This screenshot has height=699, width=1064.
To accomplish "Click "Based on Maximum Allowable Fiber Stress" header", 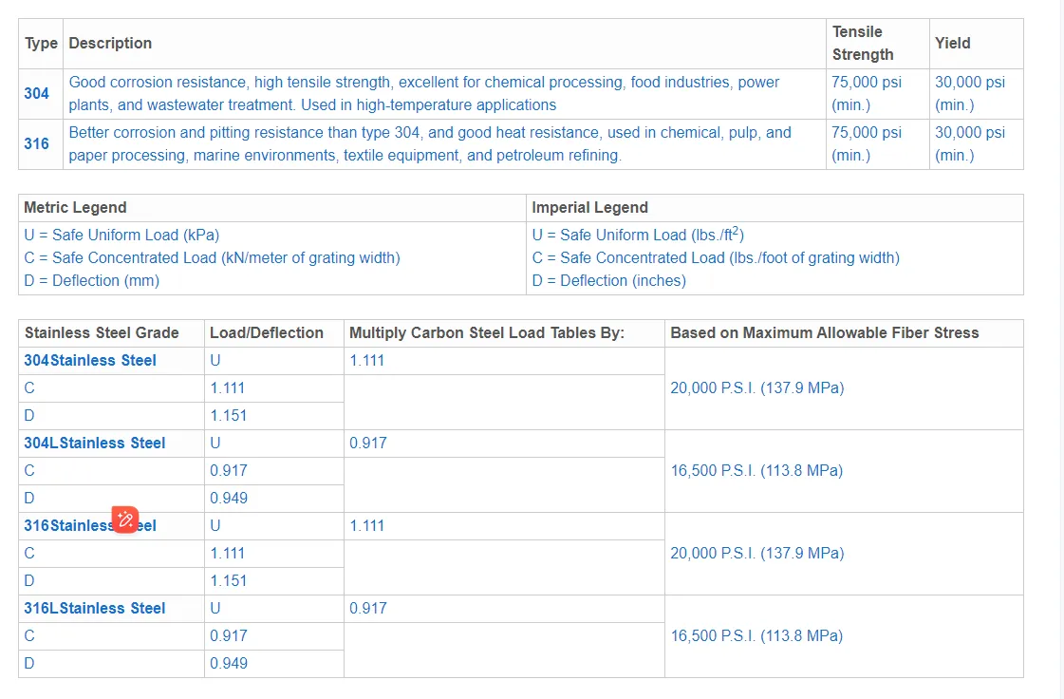I will pos(824,333).
